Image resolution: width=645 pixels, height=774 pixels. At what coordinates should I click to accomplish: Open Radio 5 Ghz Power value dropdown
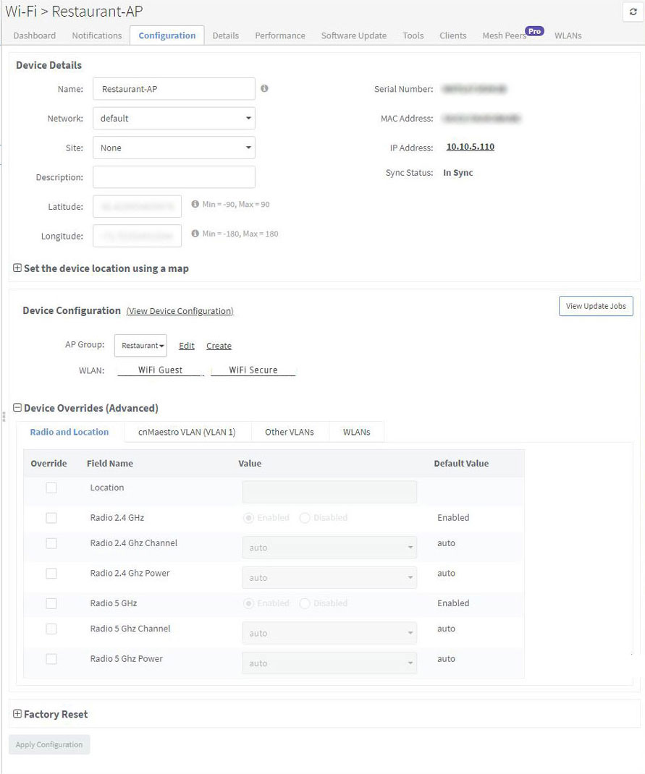(x=329, y=663)
